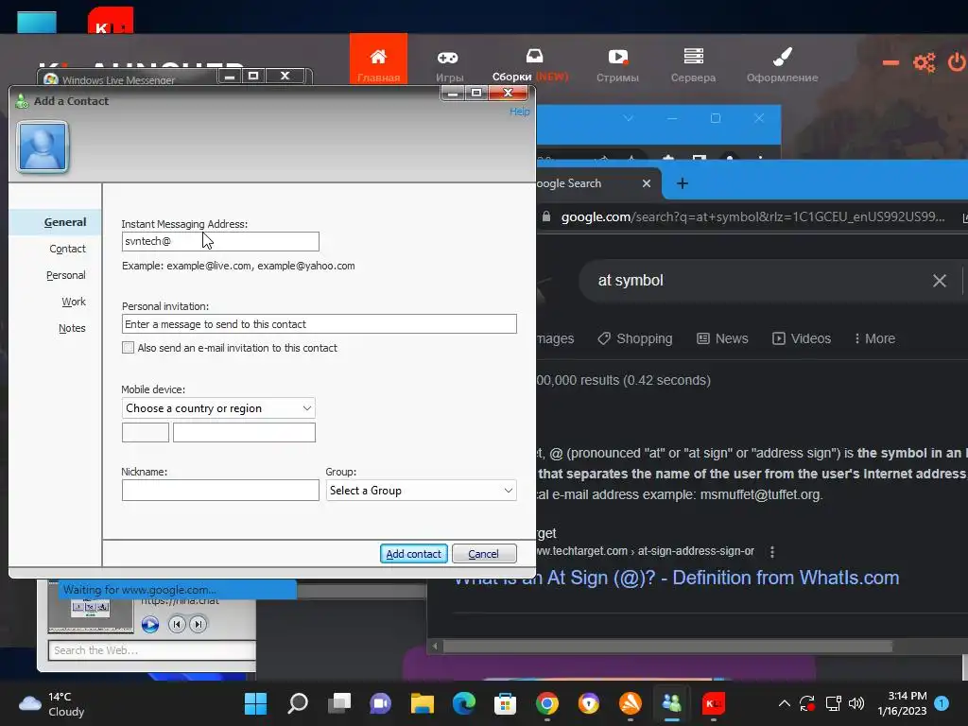
Task: Switch to the red K launcher on taskbar
Action: coord(714,703)
